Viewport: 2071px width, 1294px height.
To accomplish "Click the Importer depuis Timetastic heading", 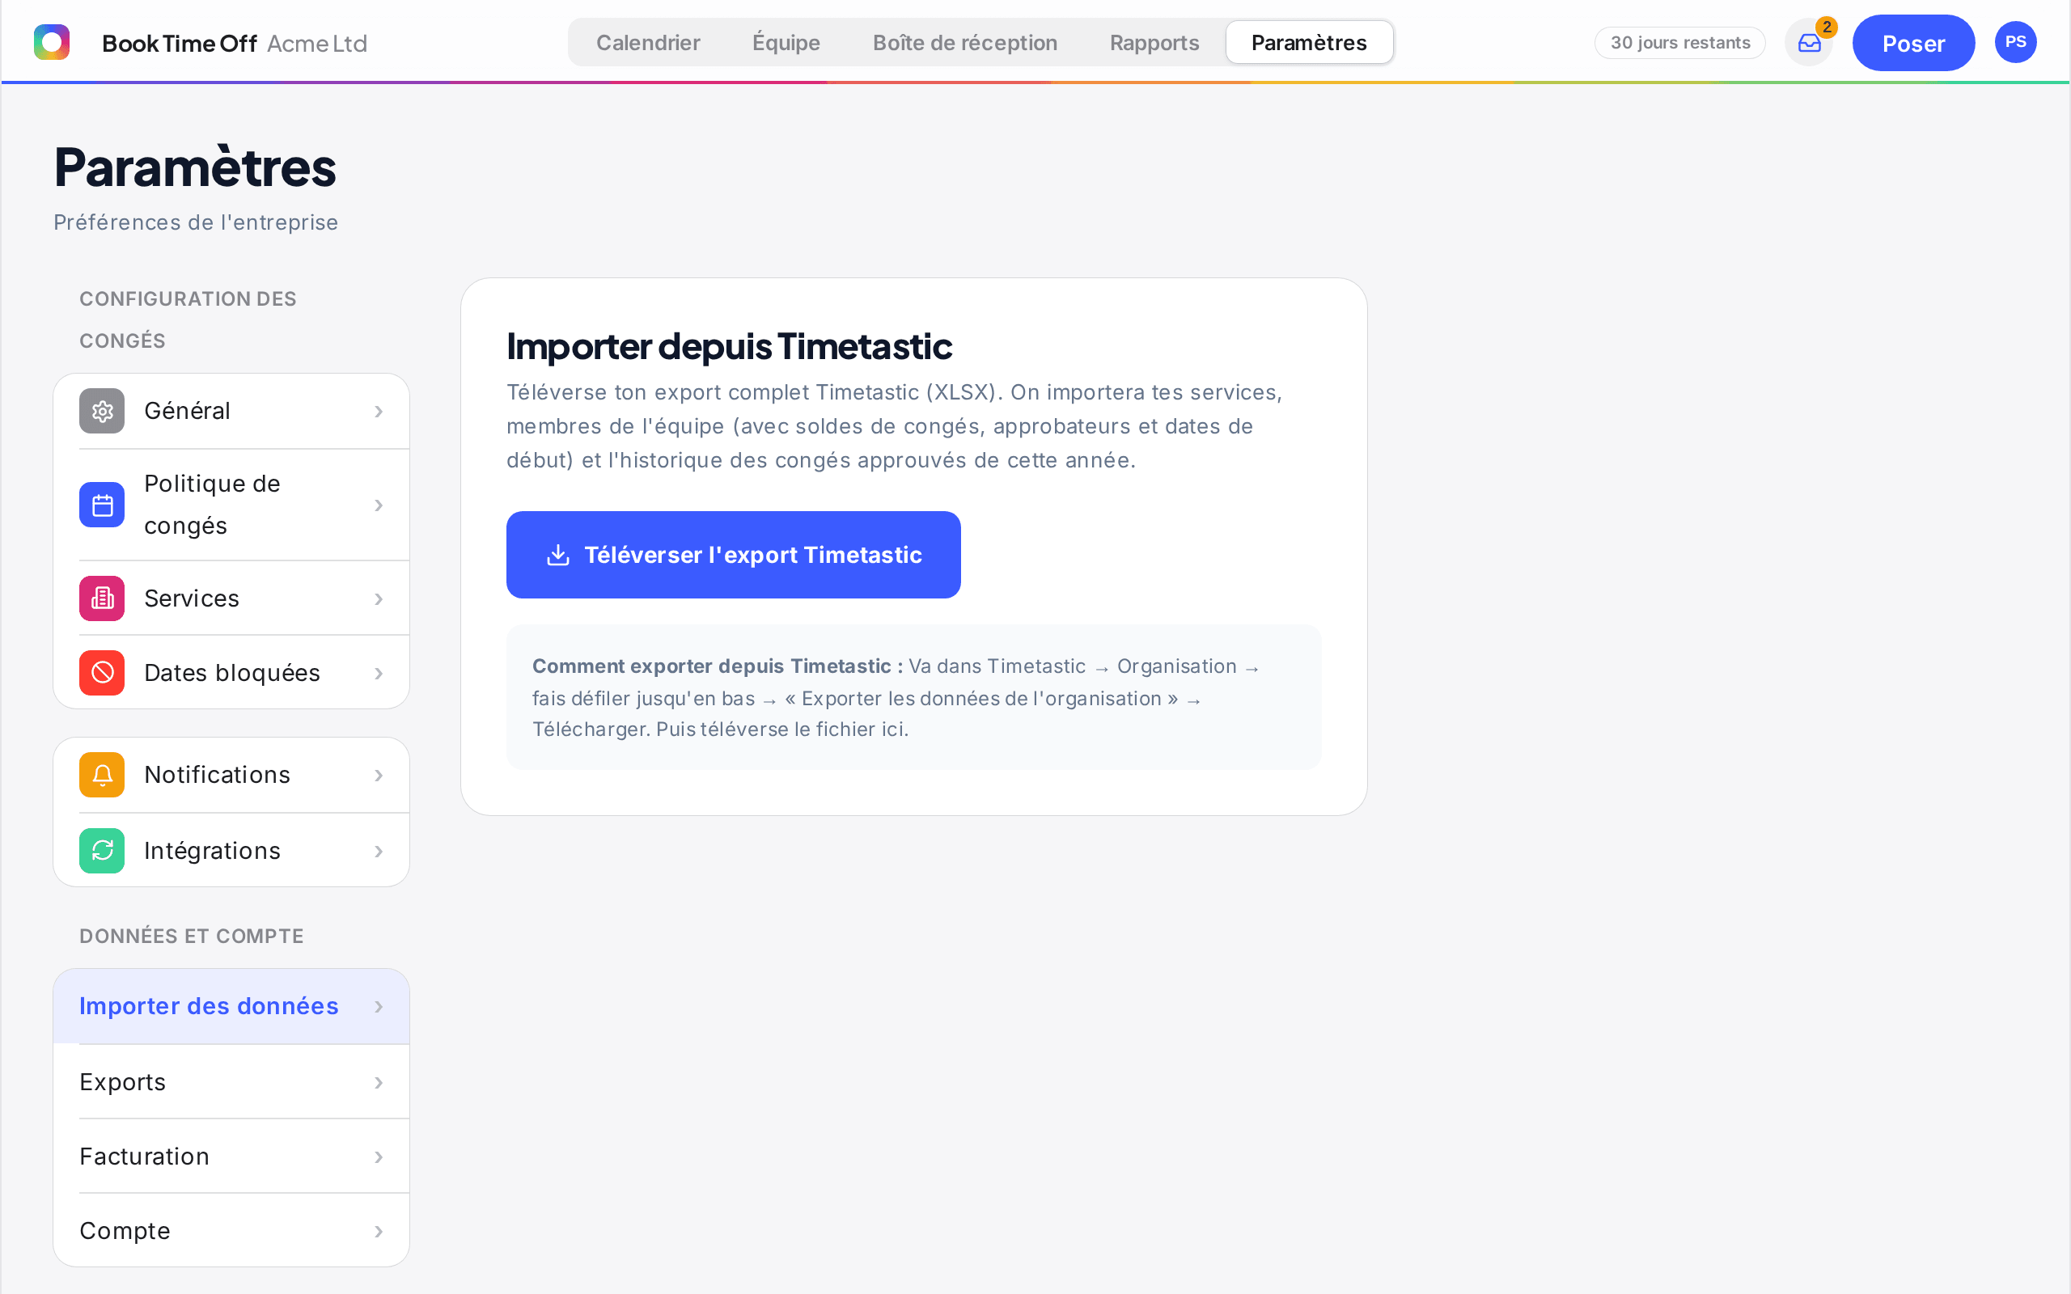I will [x=729, y=347].
